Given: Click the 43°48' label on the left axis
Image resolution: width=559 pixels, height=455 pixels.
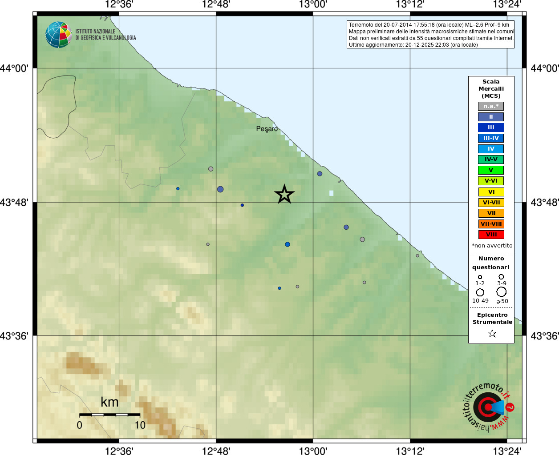Looking at the screenshot, I should coord(14,203).
